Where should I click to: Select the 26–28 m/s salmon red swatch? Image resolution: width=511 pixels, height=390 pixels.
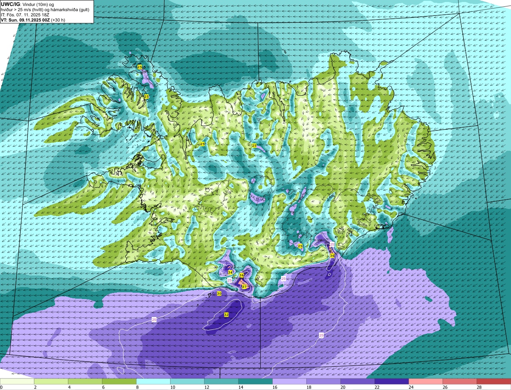tap(460, 382)
